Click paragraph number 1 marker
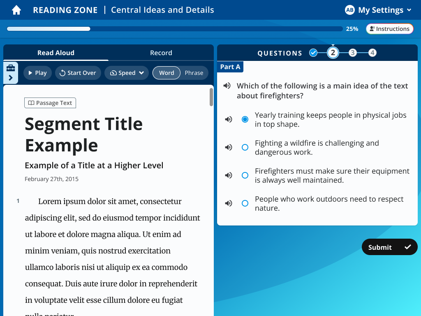The width and height of the screenshot is (421, 316). pos(18,201)
